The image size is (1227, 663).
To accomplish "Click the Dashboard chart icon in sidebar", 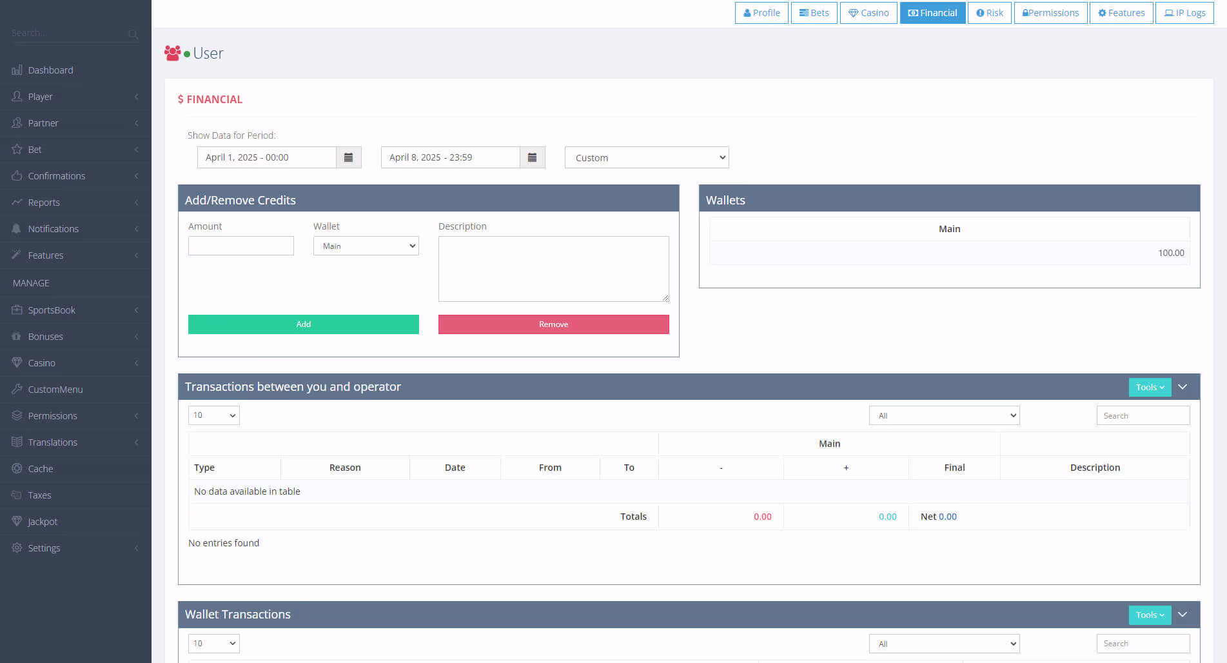I will click(17, 70).
